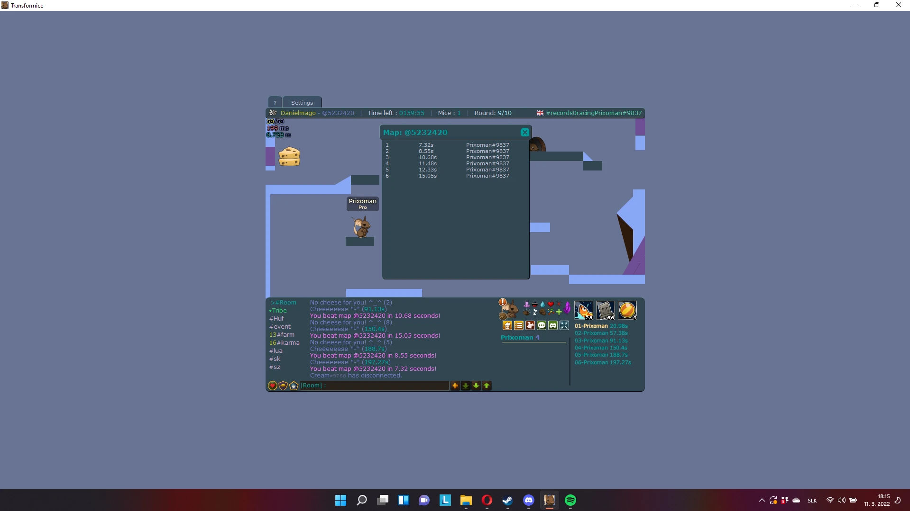Focus the [Room] chat input field
Image resolution: width=910 pixels, height=511 pixels.
tap(374, 385)
